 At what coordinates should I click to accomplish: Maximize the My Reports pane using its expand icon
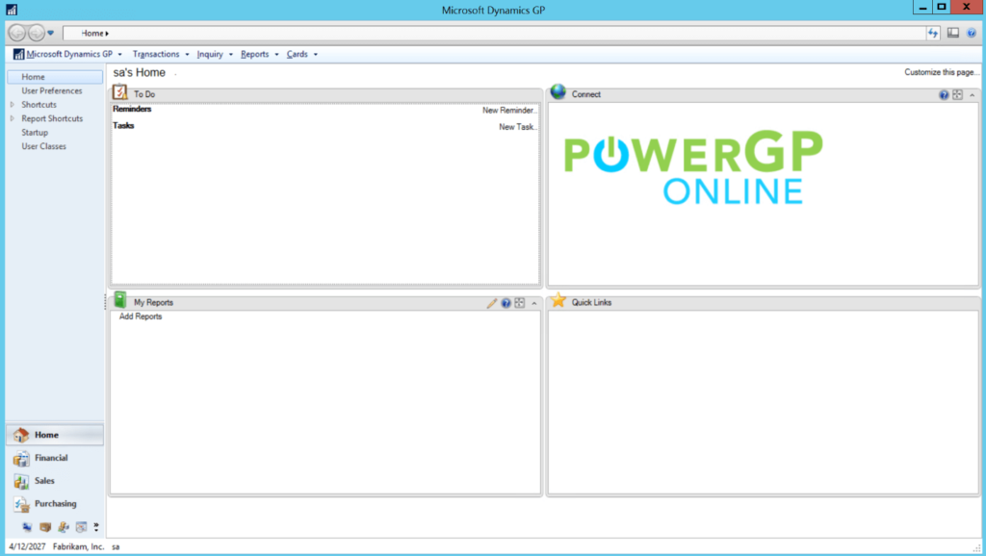(x=519, y=303)
